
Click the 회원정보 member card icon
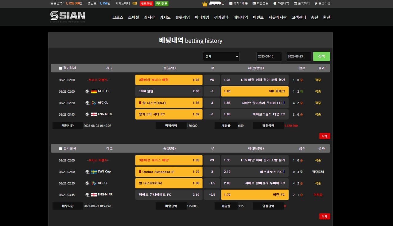pyautogui.click(x=254, y=4)
